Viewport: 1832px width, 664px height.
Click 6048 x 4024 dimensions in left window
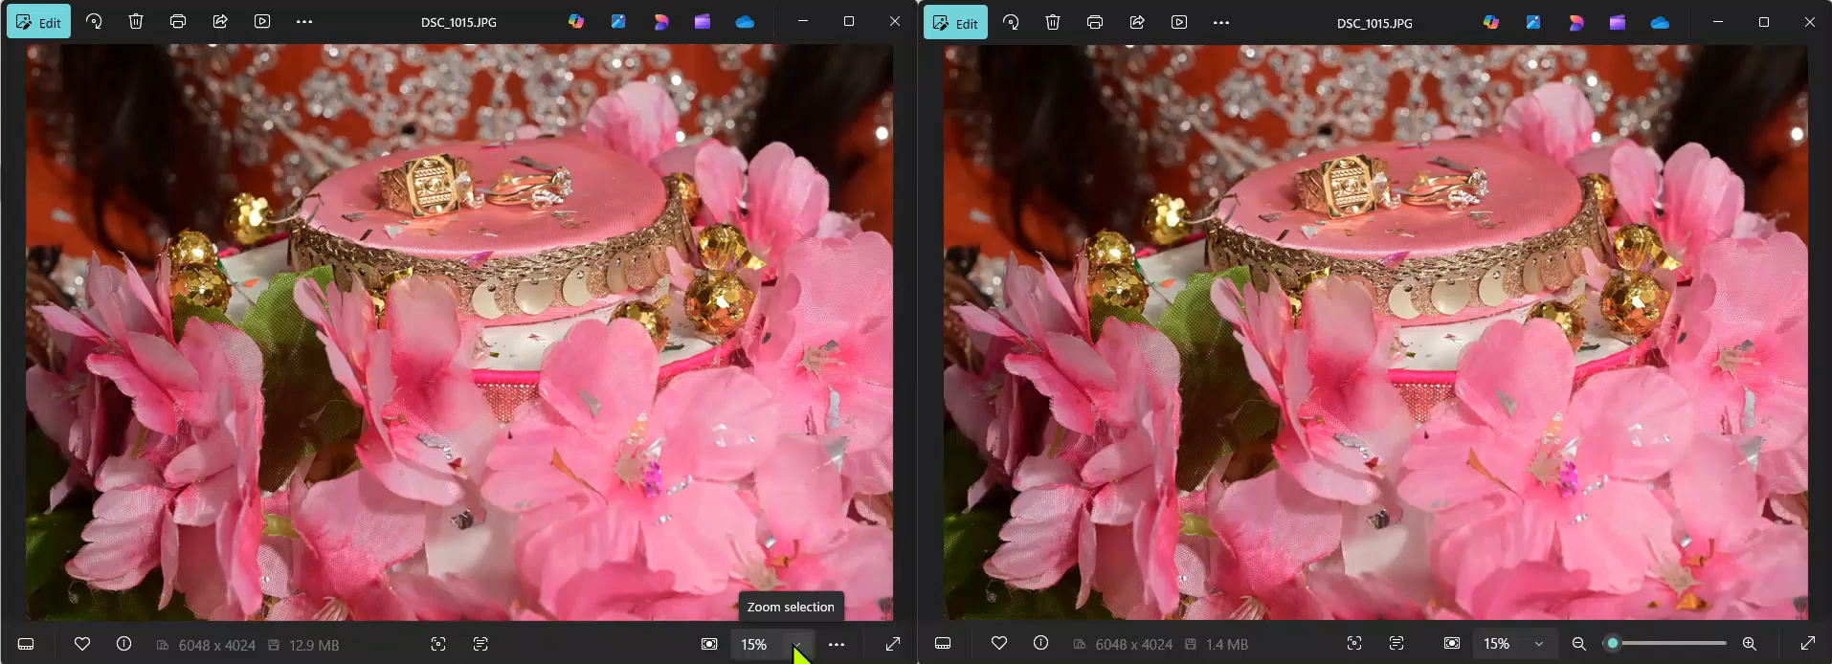[216, 645]
